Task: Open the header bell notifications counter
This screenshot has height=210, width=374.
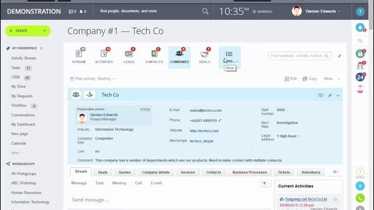Action: [x=83, y=12]
